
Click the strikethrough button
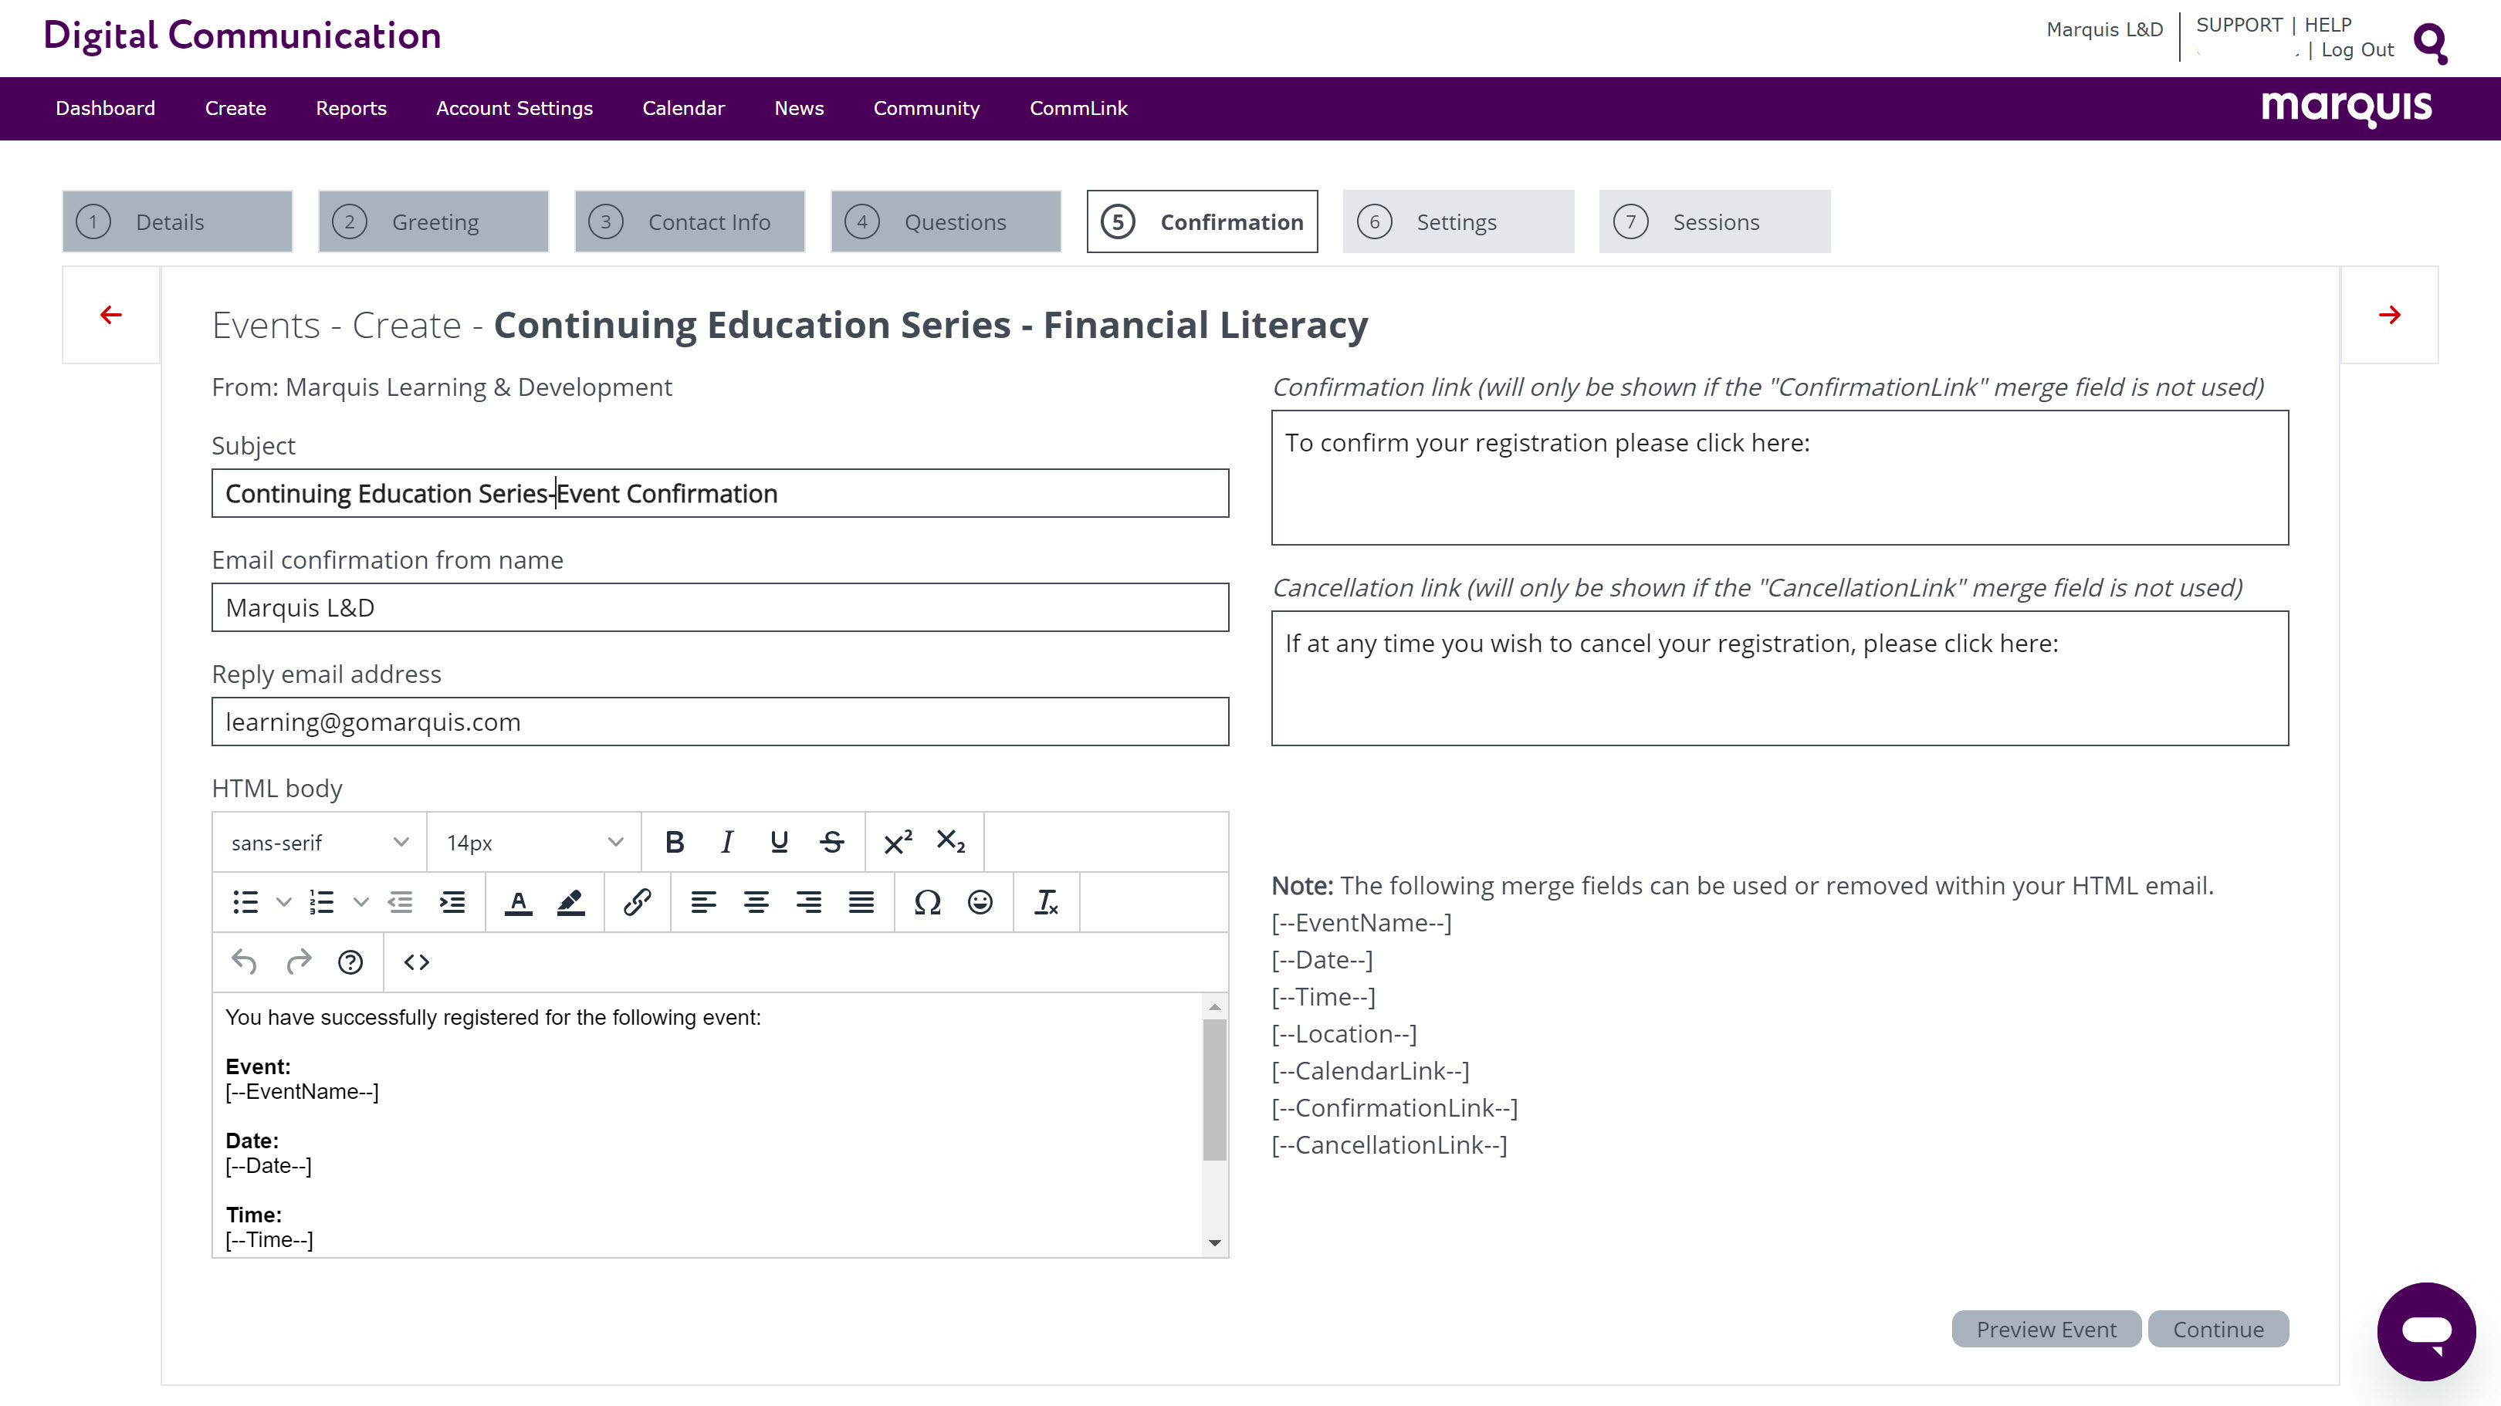[x=832, y=842]
